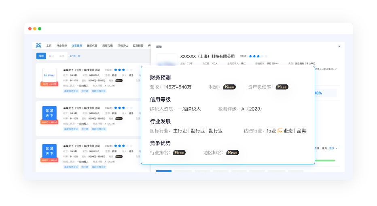Click the 详情 panel title
The height and width of the screenshot is (206, 377).
pos(159,47)
